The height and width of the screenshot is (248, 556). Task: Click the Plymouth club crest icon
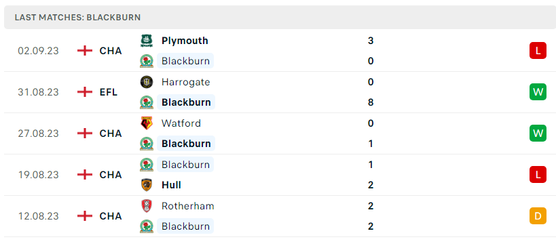tap(147, 41)
